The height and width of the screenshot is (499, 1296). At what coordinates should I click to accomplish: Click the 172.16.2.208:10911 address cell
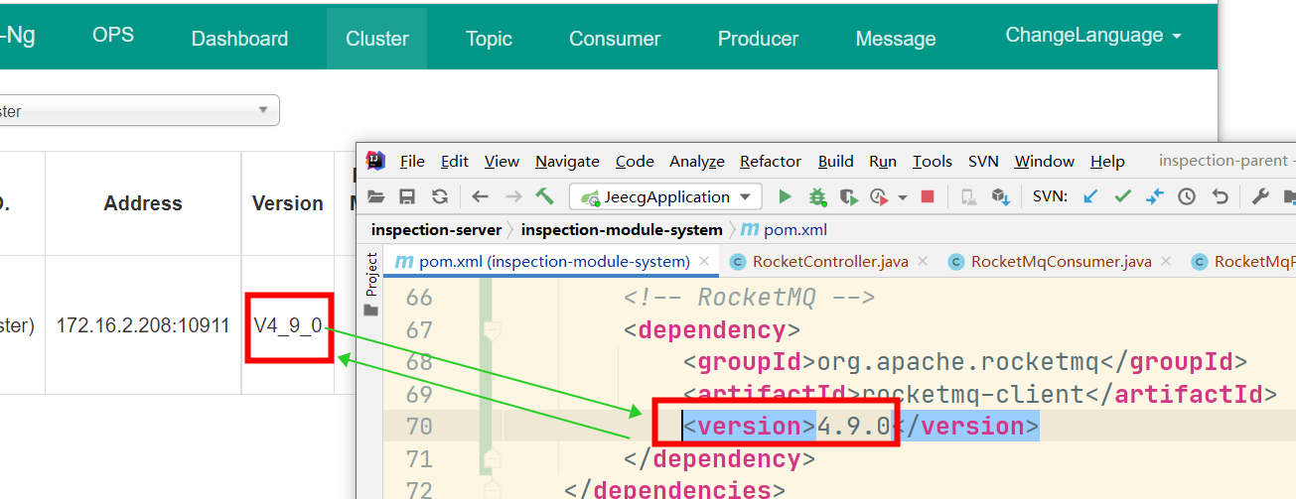143,325
